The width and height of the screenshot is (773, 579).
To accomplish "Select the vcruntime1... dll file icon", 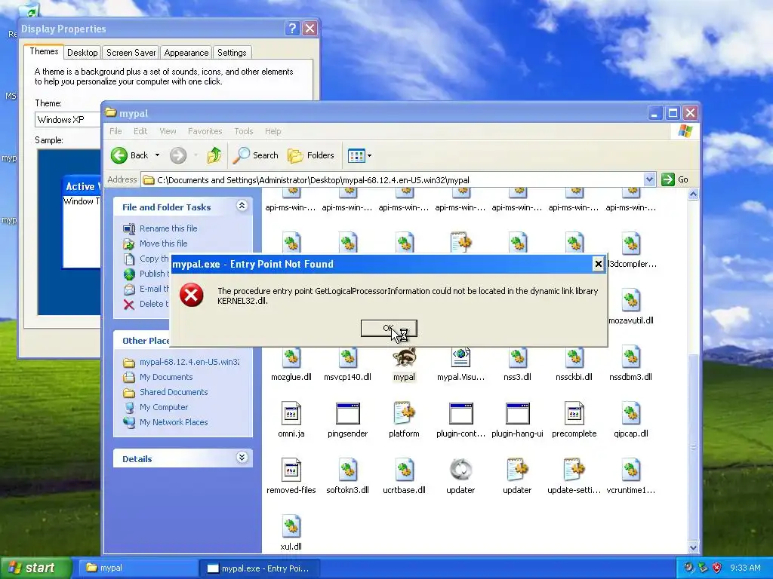I will [630, 470].
